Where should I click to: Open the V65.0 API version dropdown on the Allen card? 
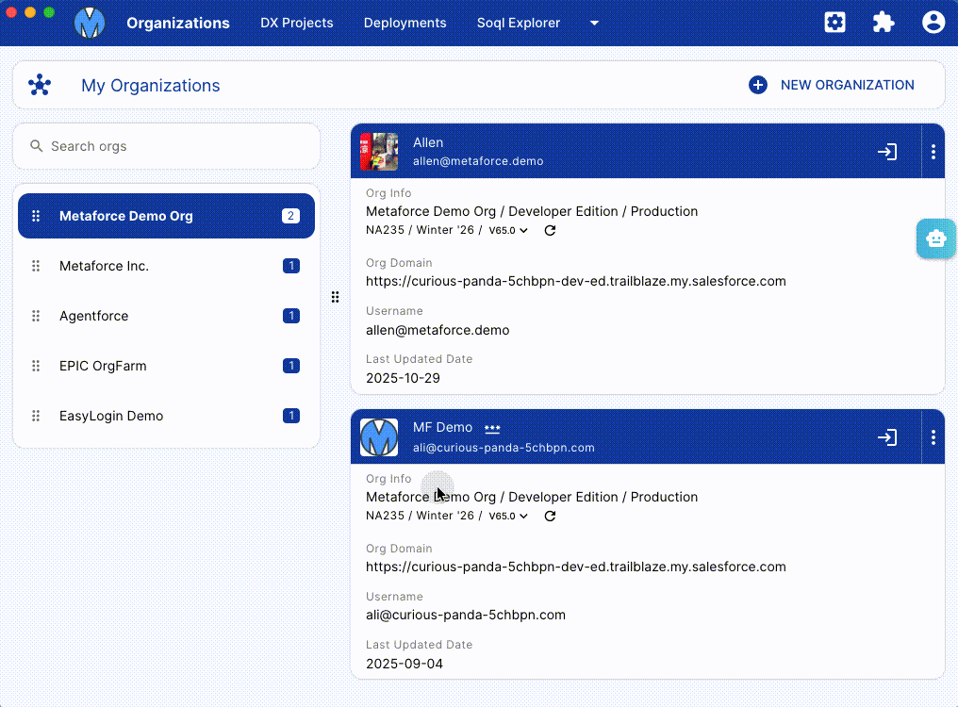508,230
